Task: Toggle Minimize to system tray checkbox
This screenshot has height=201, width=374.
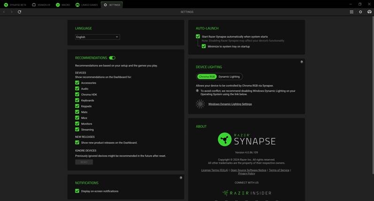Action: click(204, 46)
